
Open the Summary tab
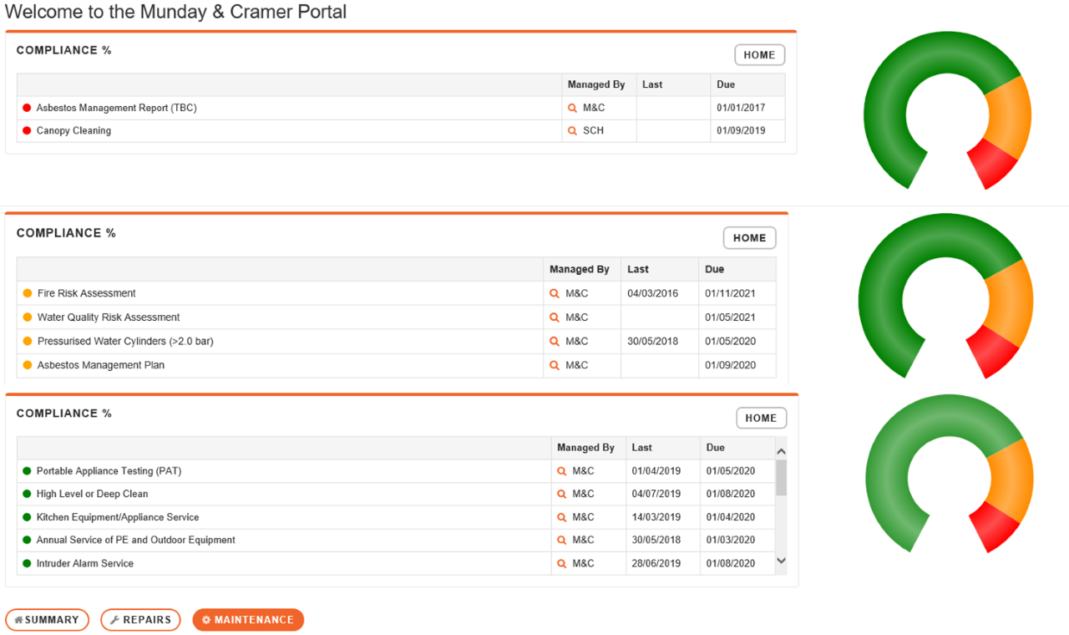(47, 620)
